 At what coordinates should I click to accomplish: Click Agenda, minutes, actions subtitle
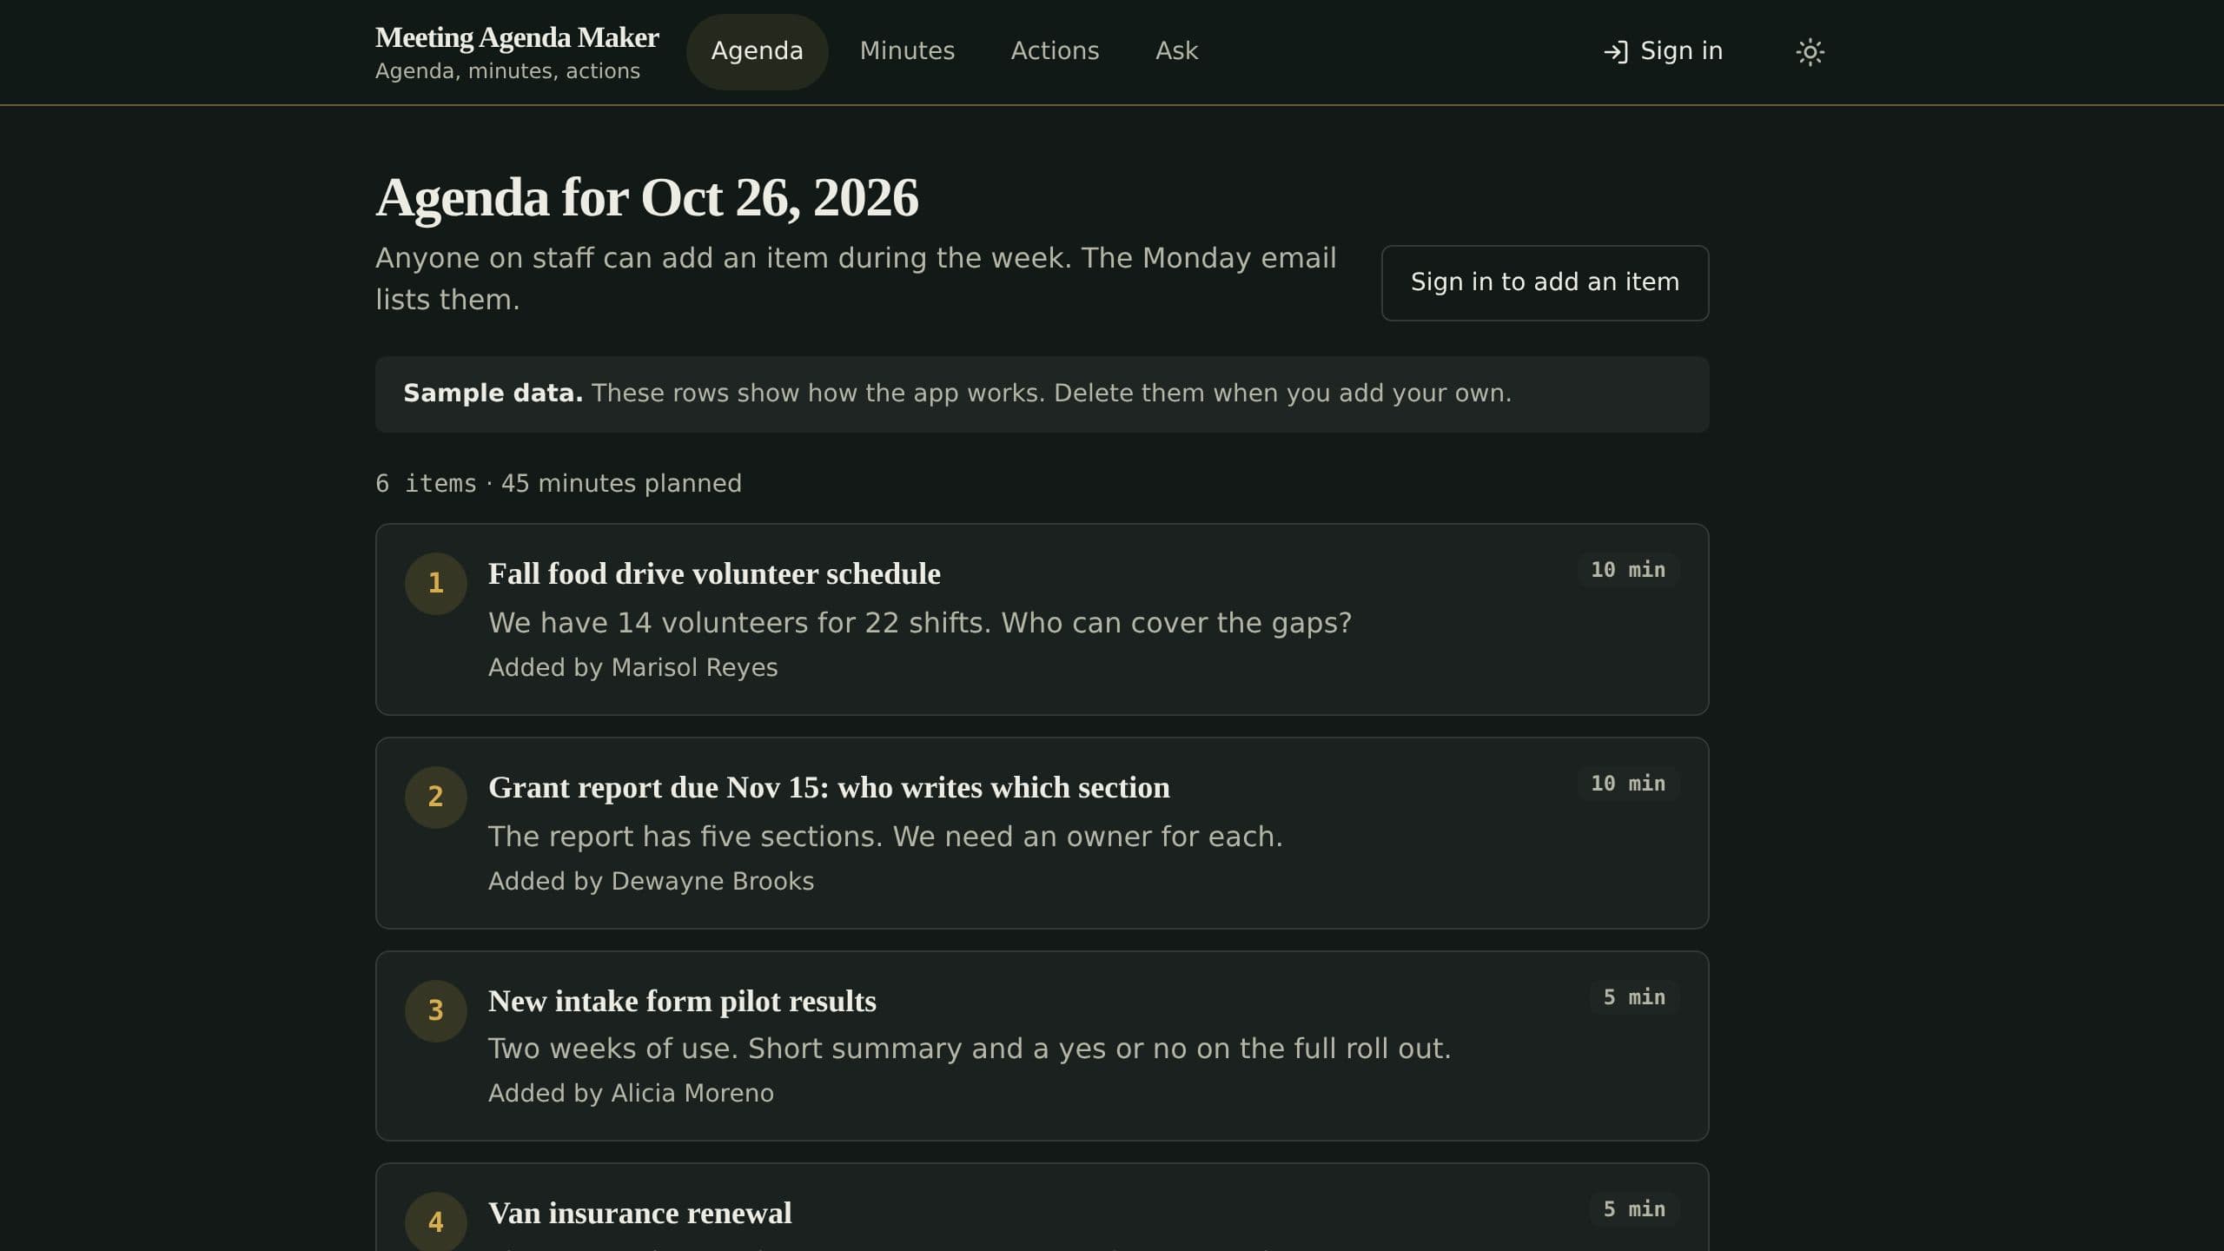pyautogui.click(x=507, y=71)
